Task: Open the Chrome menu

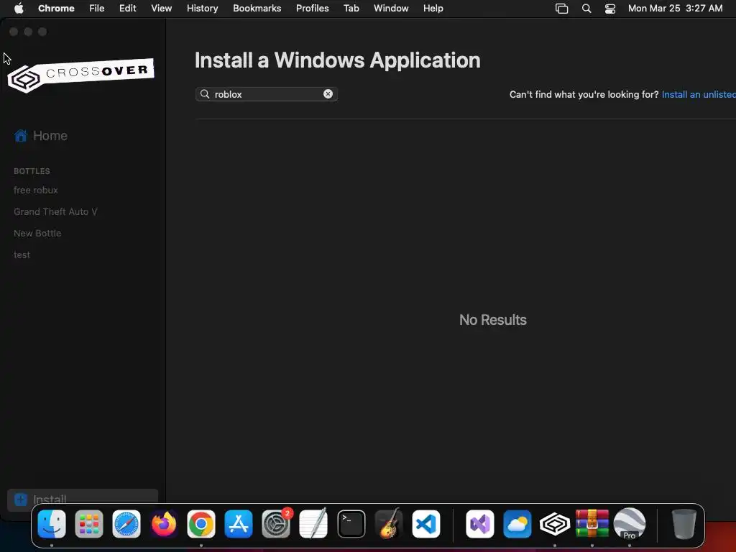Action: 56,8
